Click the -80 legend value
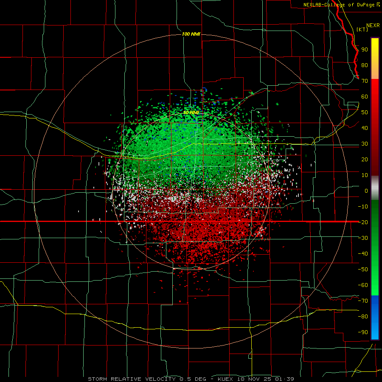 coord(363,317)
